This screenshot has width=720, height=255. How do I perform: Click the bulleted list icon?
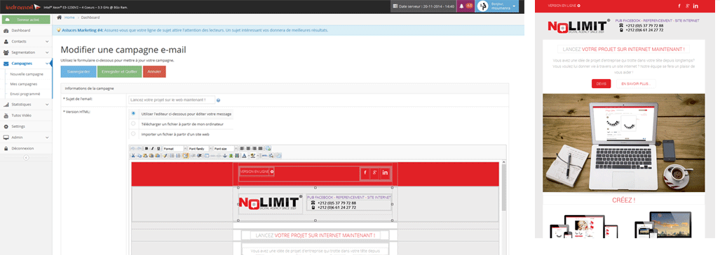(172, 156)
